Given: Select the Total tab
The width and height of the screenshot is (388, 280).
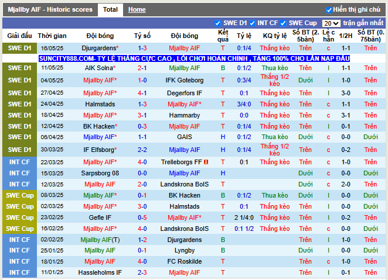Looking at the screenshot, I should pyautogui.click(x=110, y=9).
